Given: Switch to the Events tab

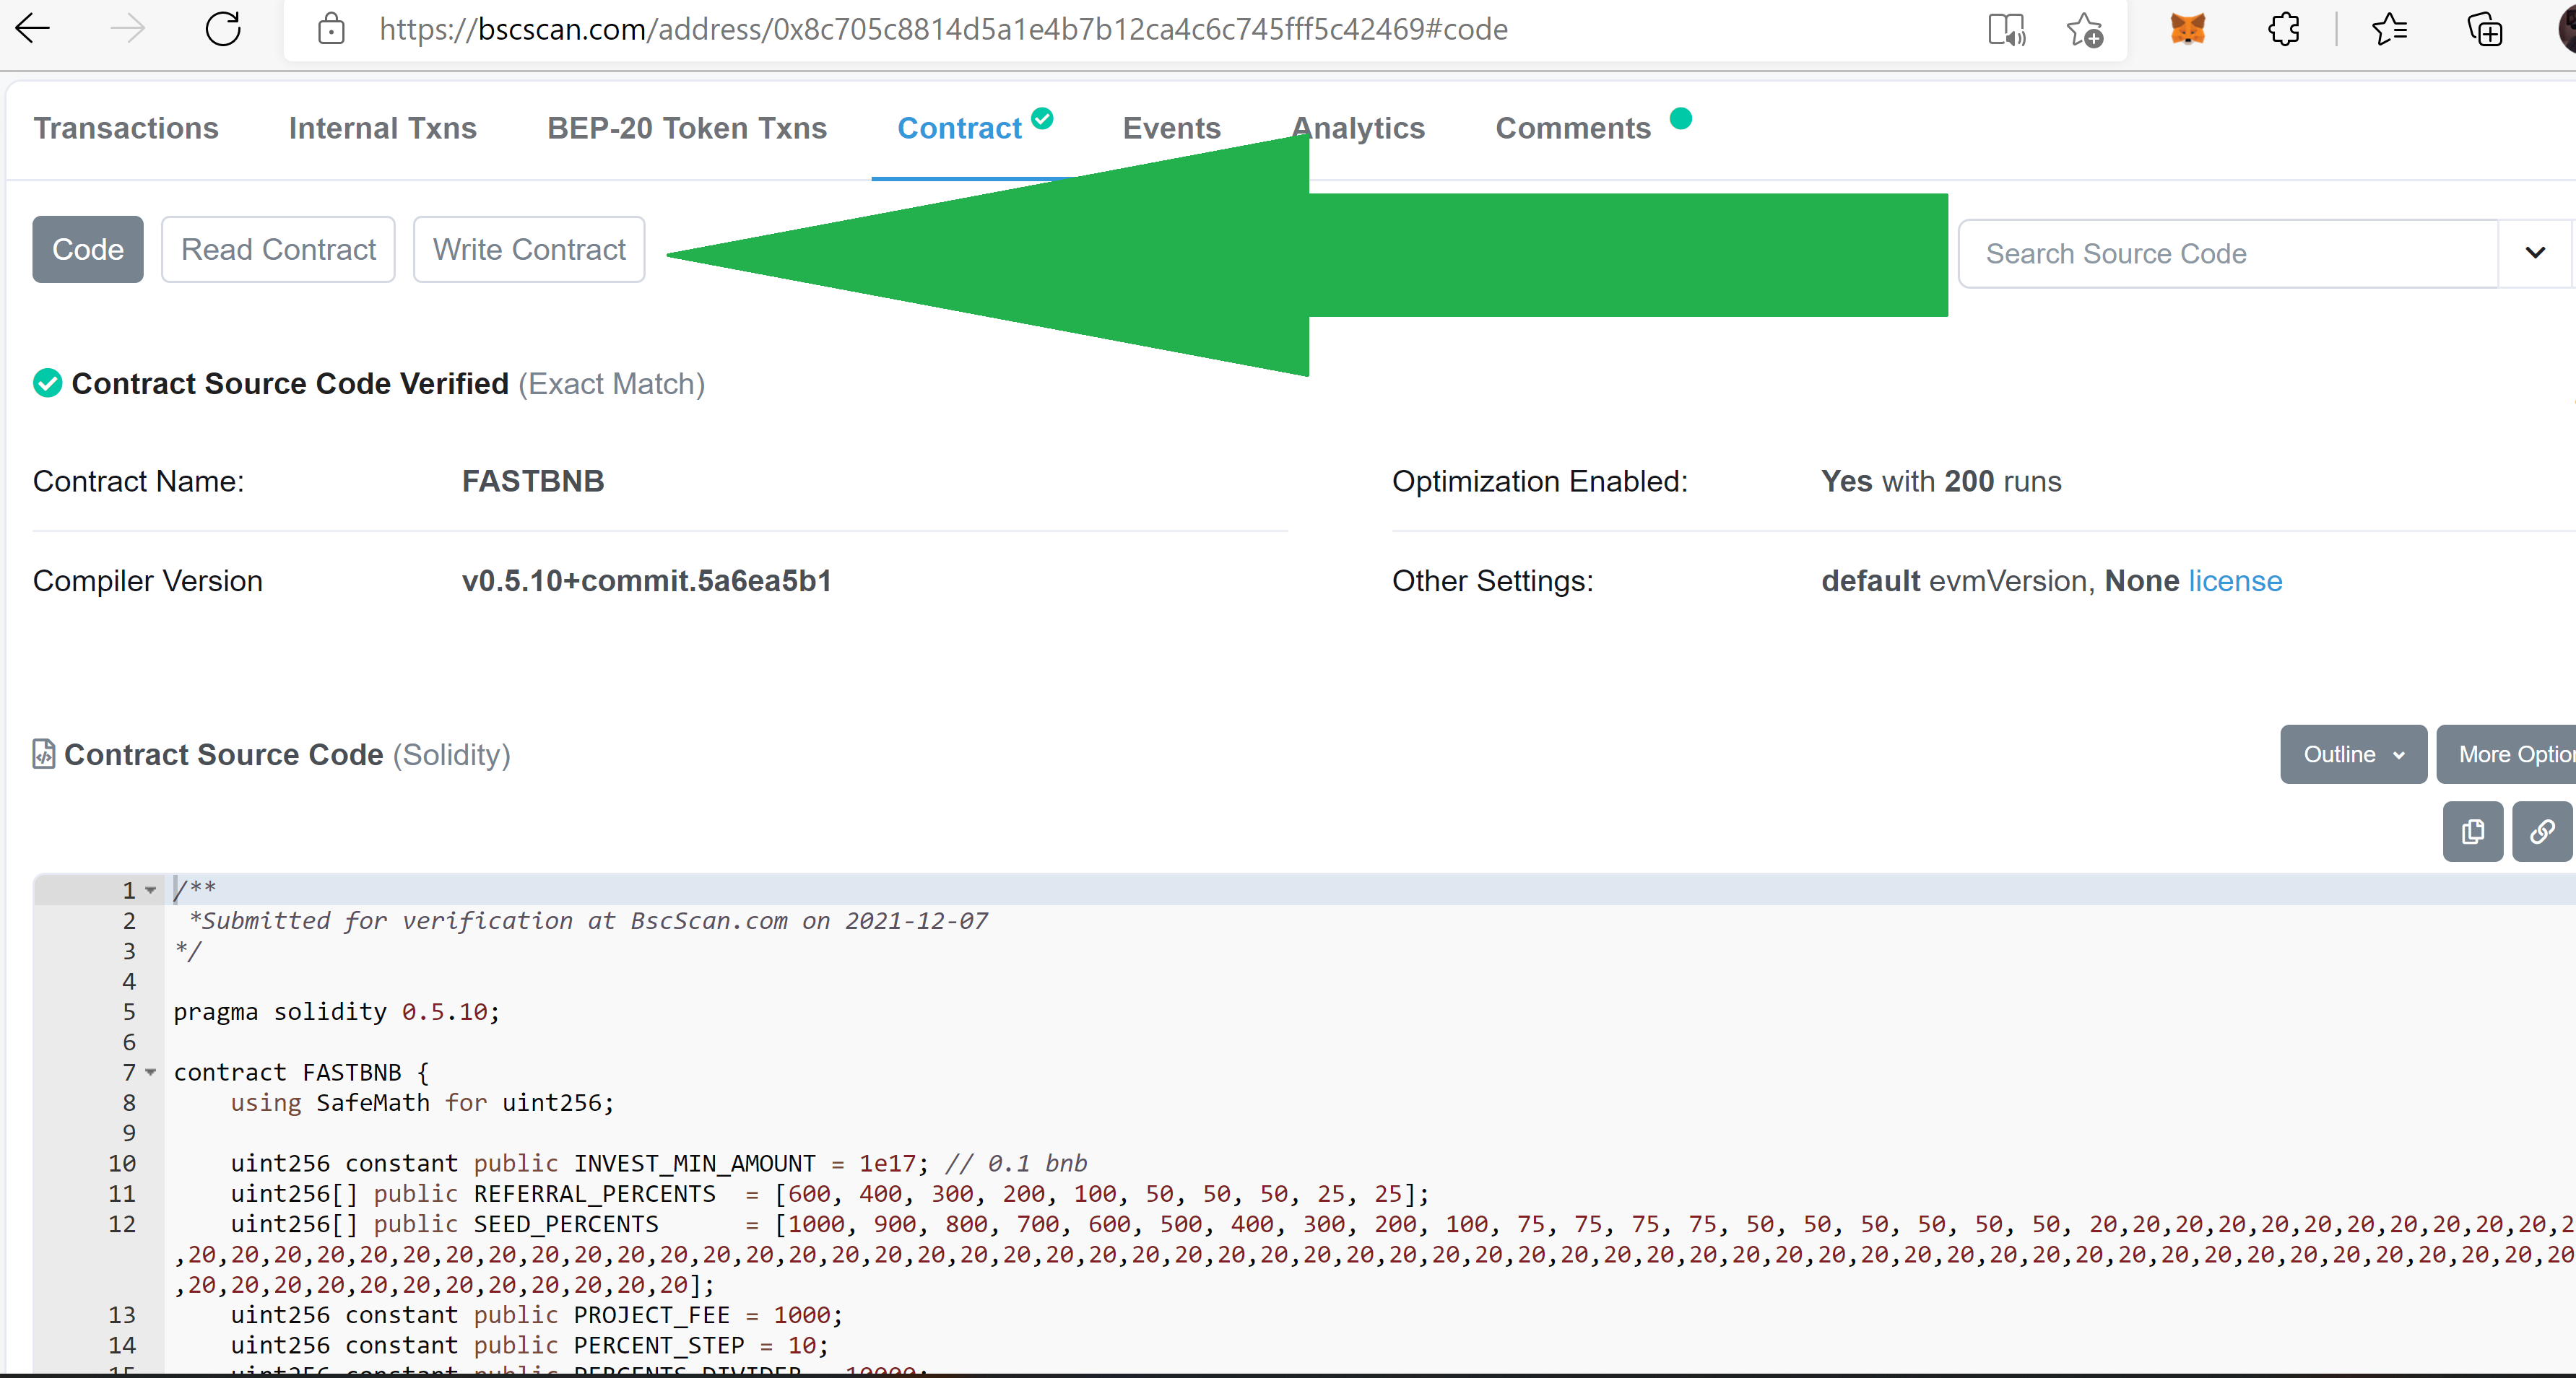Looking at the screenshot, I should click(x=1171, y=128).
